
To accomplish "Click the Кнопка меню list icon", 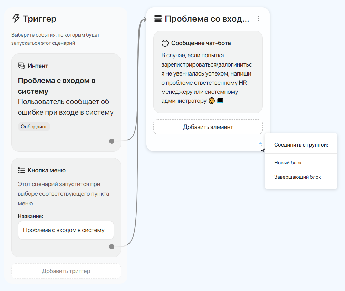I will tap(21, 170).
